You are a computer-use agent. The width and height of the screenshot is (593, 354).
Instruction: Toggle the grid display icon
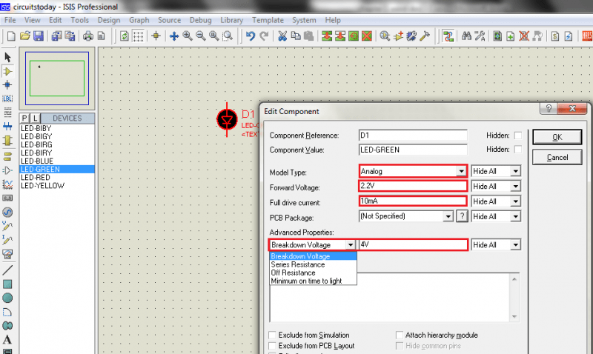pyautogui.click(x=138, y=36)
